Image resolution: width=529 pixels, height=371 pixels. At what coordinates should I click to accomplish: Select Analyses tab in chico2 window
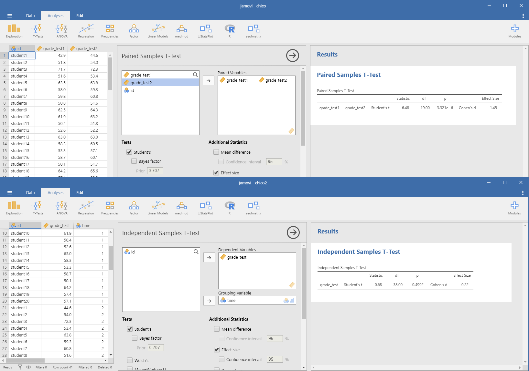pyautogui.click(x=56, y=192)
